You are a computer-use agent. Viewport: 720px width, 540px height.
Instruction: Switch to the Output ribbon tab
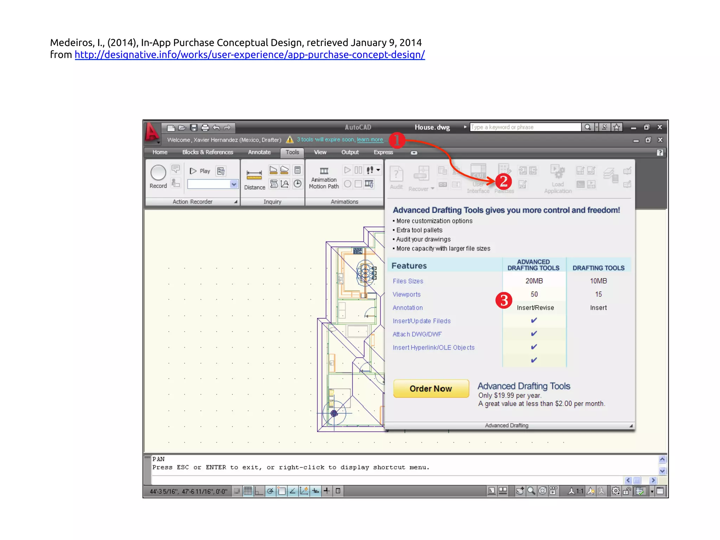click(350, 152)
